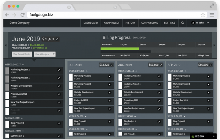Go to next month with right arrow
This screenshot has height=140, width=220.
pyautogui.click(x=214, y=45)
